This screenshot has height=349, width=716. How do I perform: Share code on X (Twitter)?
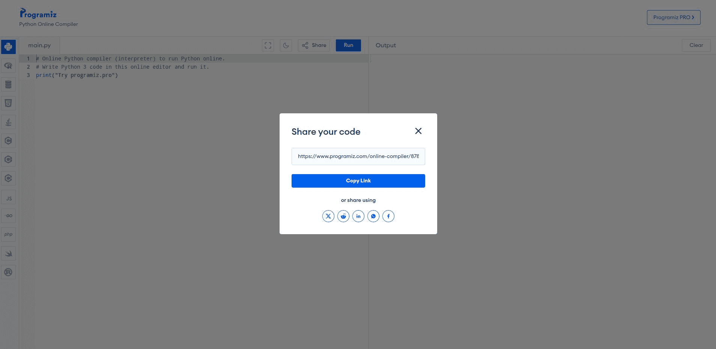(328, 216)
